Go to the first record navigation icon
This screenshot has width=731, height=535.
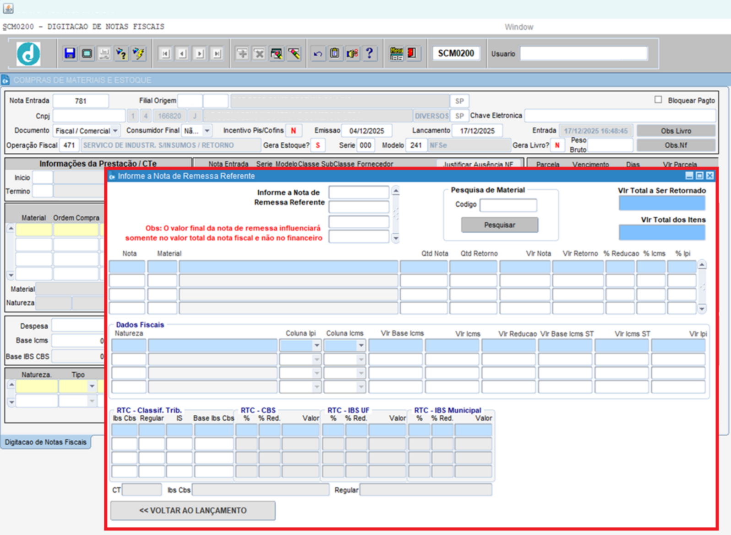[165, 53]
